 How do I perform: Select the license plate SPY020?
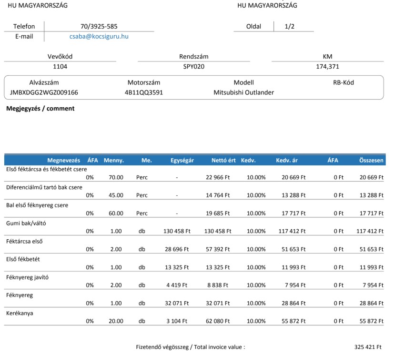point(194,67)
